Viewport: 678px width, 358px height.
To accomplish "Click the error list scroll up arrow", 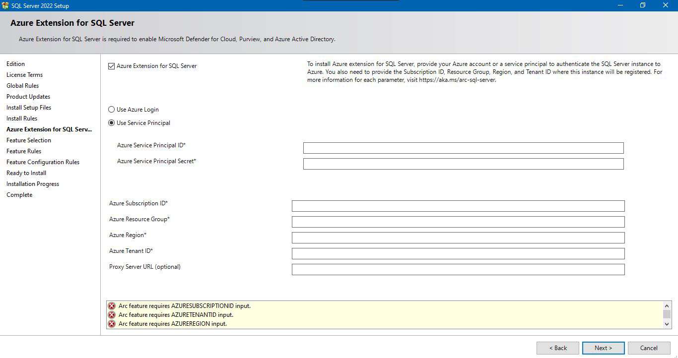I will click(x=667, y=305).
